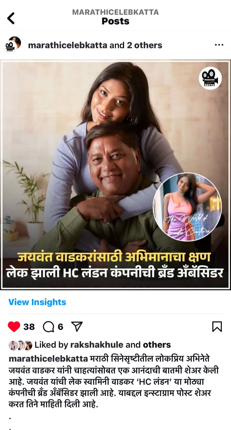Open marathicelebkatta username in the caption
The width and height of the screenshot is (231, 430).
click(x=48, y=359)
